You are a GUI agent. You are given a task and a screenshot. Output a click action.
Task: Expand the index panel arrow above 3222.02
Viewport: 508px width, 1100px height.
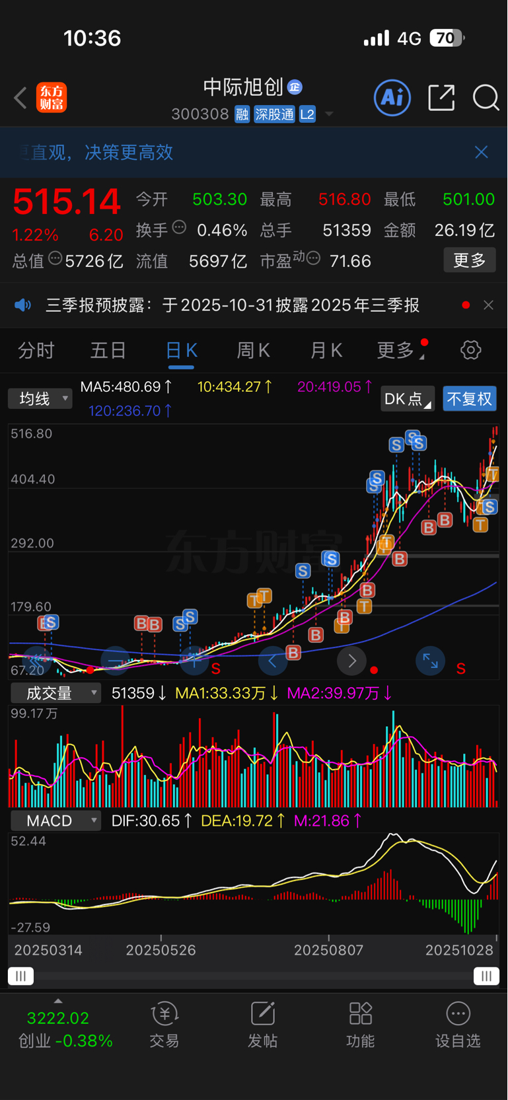pyautogui.click(x=58, y=1000)
